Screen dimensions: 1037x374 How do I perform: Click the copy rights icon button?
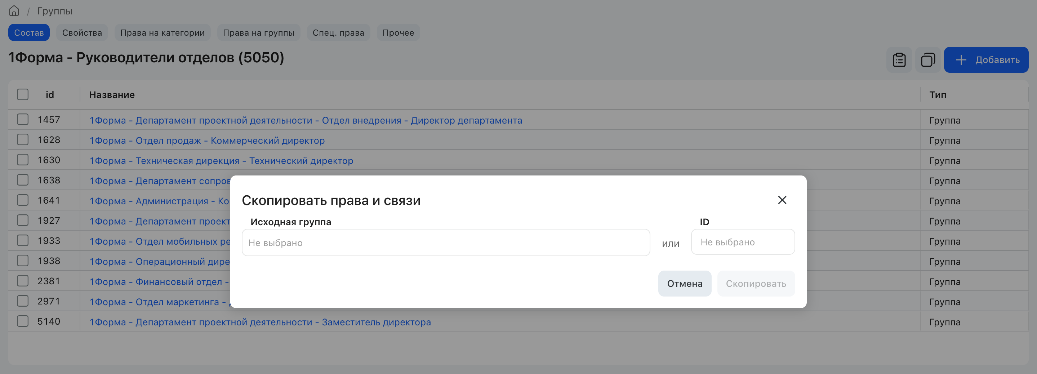pyautogui.click(x=928, y=60)
